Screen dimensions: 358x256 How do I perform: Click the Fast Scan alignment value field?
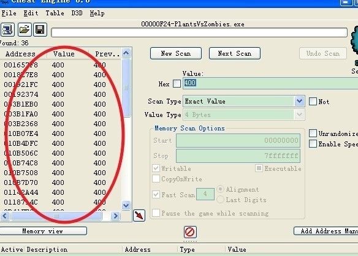pos(205,194)
